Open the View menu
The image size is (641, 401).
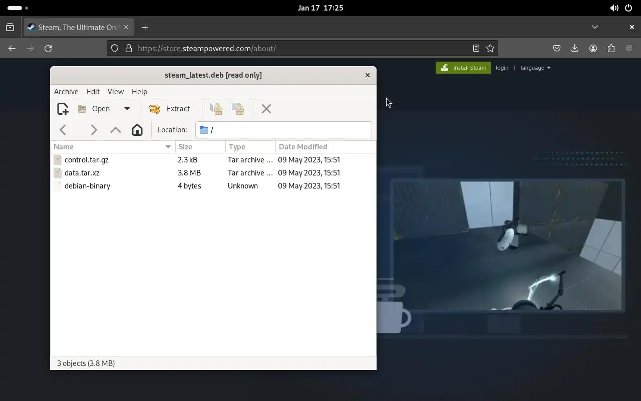(x=116, y=92)
